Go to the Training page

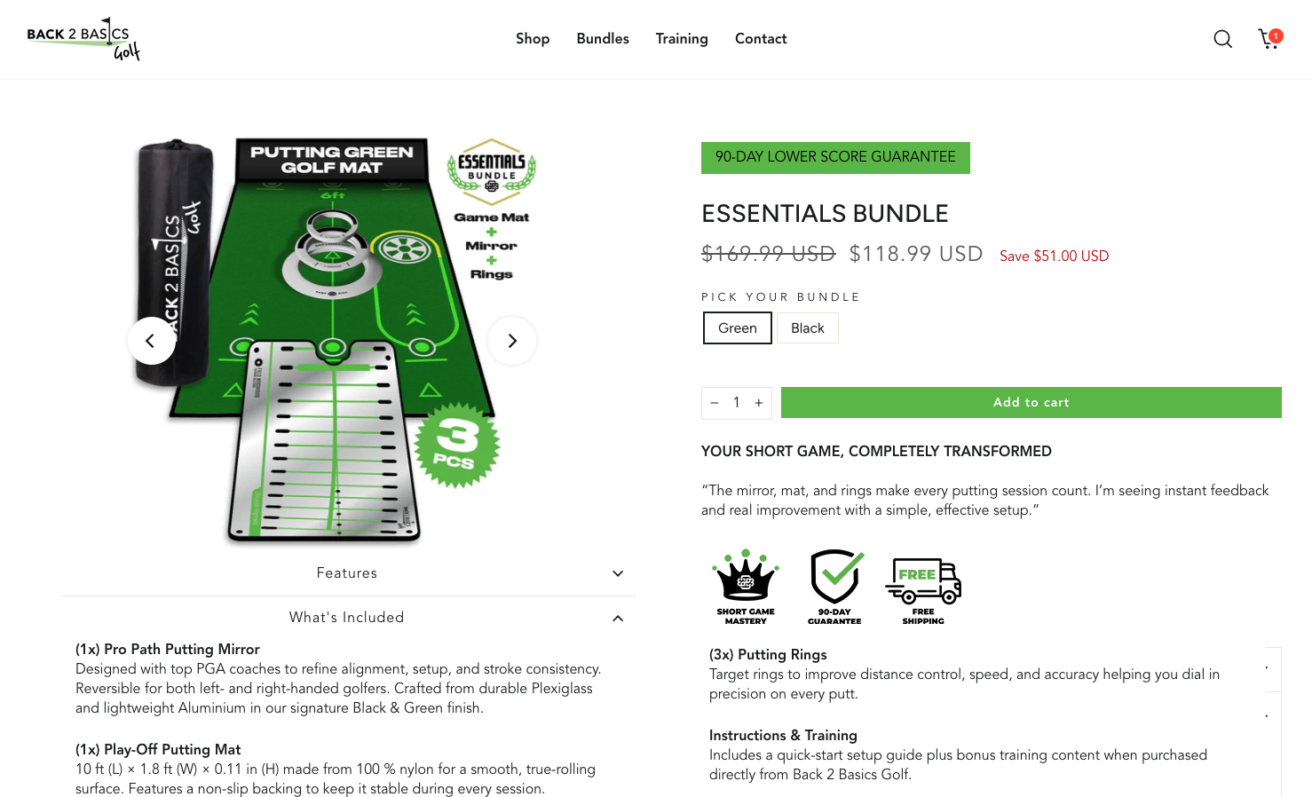pyautogui.click(x=682, y=39)
